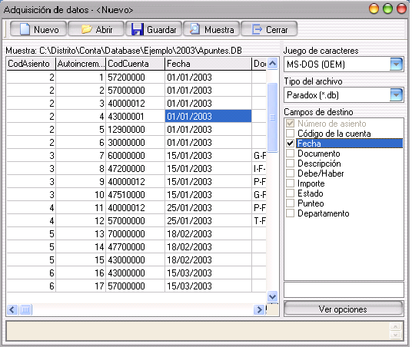Check the Importe field checkbox

click(290, 183)
